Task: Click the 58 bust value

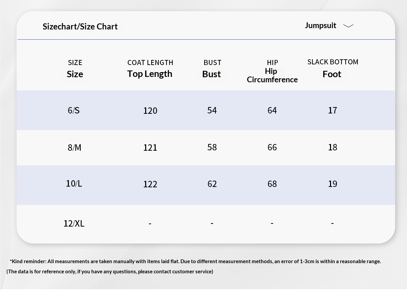Action: [x=212, y=147]
